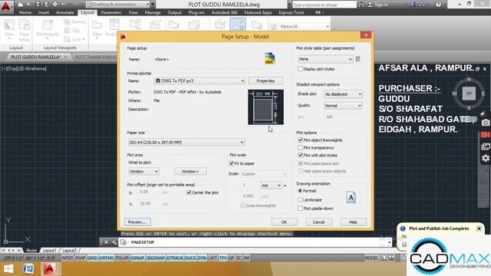Click the Preview button
The image size is (491, 276).
[137, 222]
